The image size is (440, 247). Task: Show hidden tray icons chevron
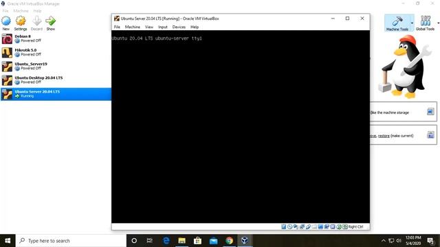click(x=384, y=241)
